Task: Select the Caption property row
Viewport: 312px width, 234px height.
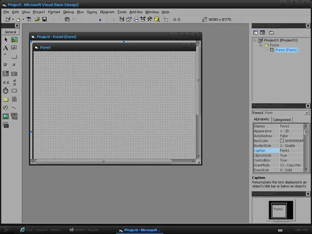Action: (x=278, y=151)
